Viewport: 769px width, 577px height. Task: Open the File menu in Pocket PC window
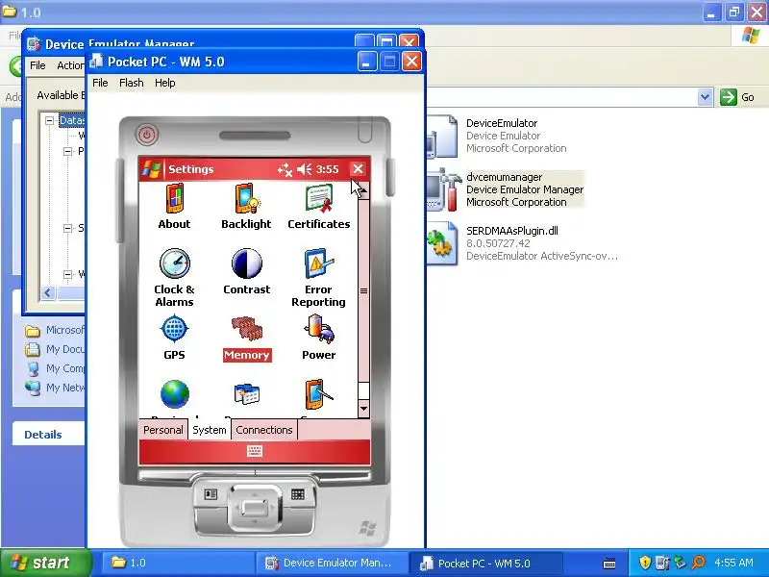[x=100, y=83]
